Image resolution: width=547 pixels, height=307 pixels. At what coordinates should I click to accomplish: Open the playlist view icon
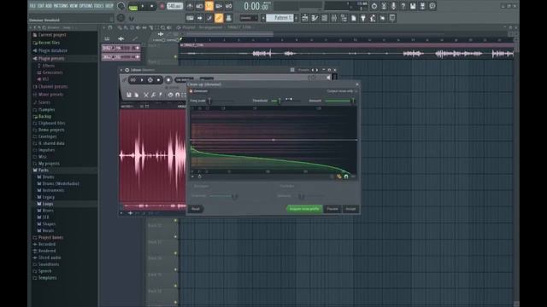tap(305, 18)
